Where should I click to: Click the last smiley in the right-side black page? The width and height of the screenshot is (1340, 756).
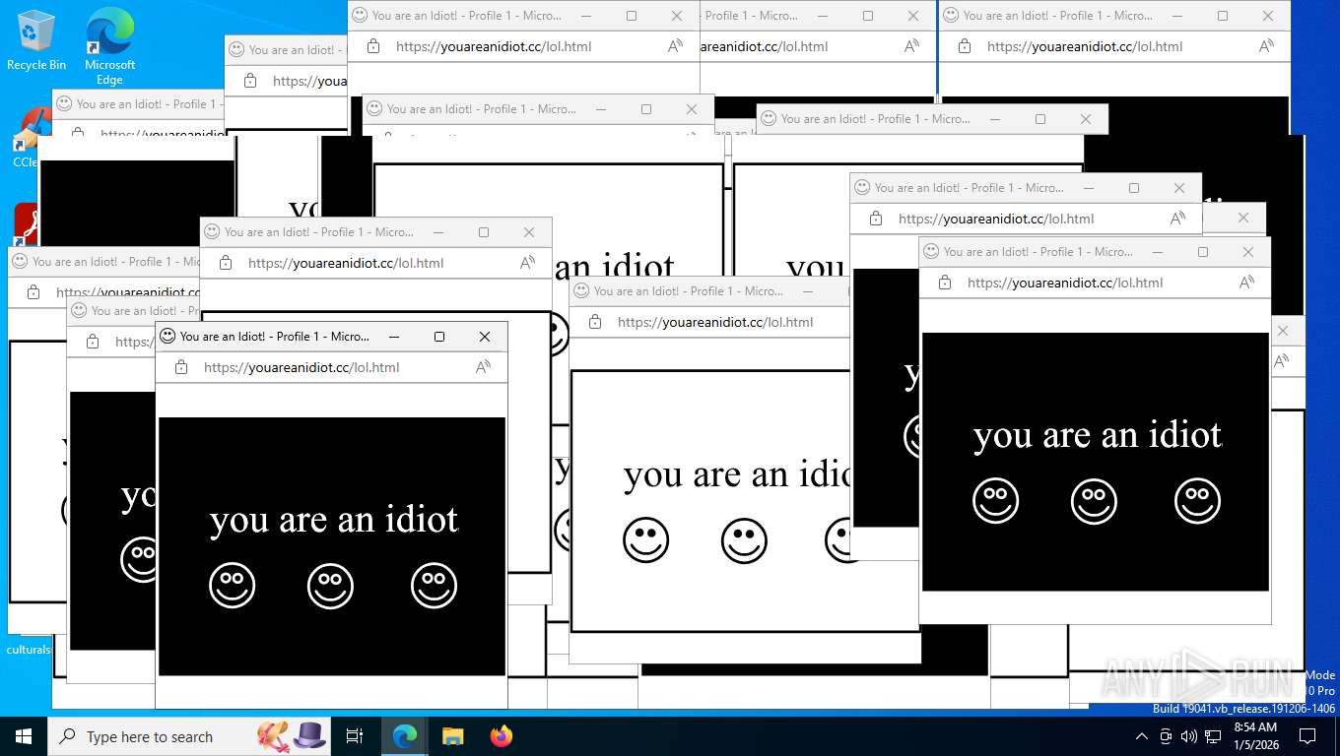pos(1198,501)
